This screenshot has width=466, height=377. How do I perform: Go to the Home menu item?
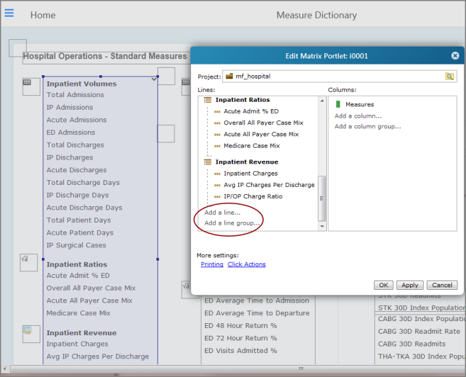pyautogui.click(x=43, y=15)
